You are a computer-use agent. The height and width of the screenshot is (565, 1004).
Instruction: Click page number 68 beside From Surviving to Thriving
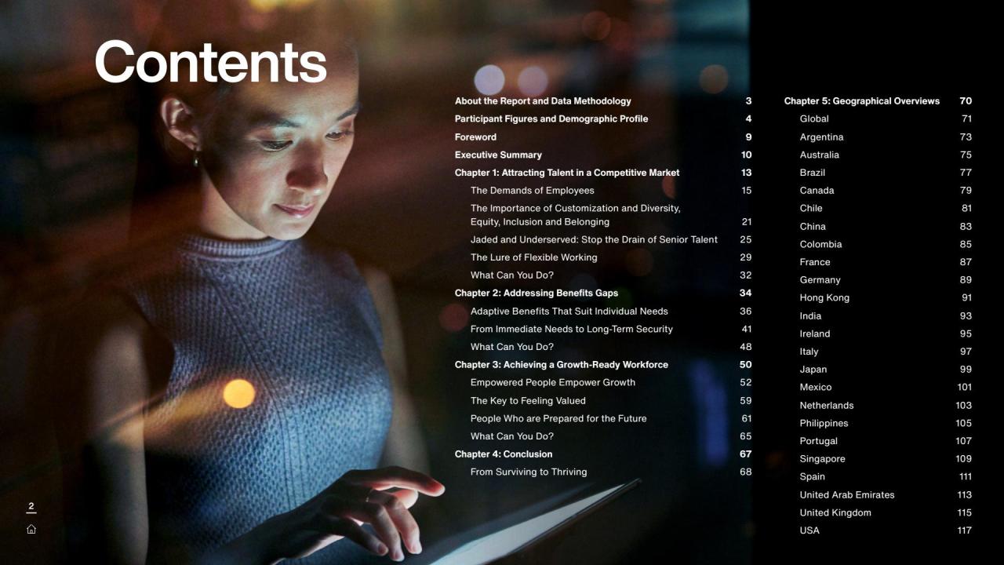click(x=745, y=472)
